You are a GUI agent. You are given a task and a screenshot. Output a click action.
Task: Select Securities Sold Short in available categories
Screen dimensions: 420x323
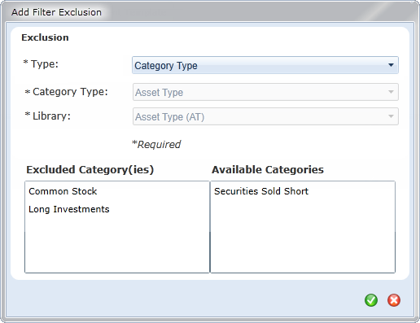point(261,191)
